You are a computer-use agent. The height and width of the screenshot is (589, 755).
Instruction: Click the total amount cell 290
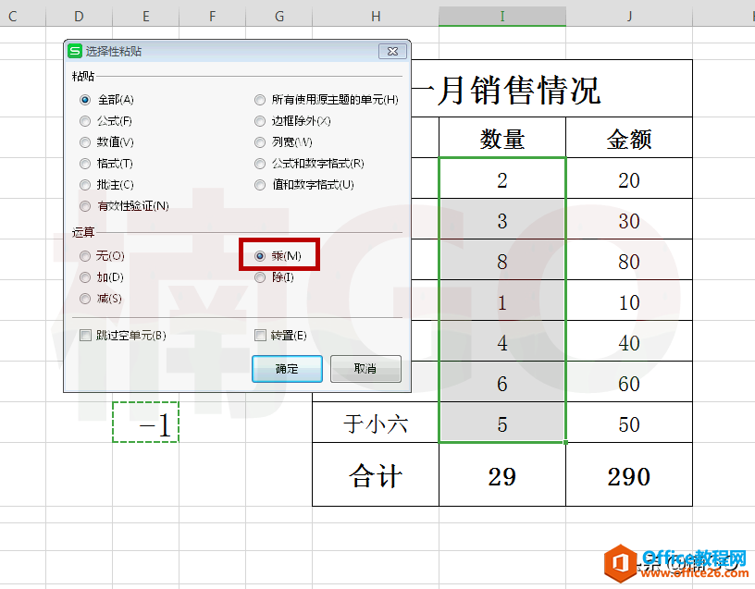tap(629, 474)
